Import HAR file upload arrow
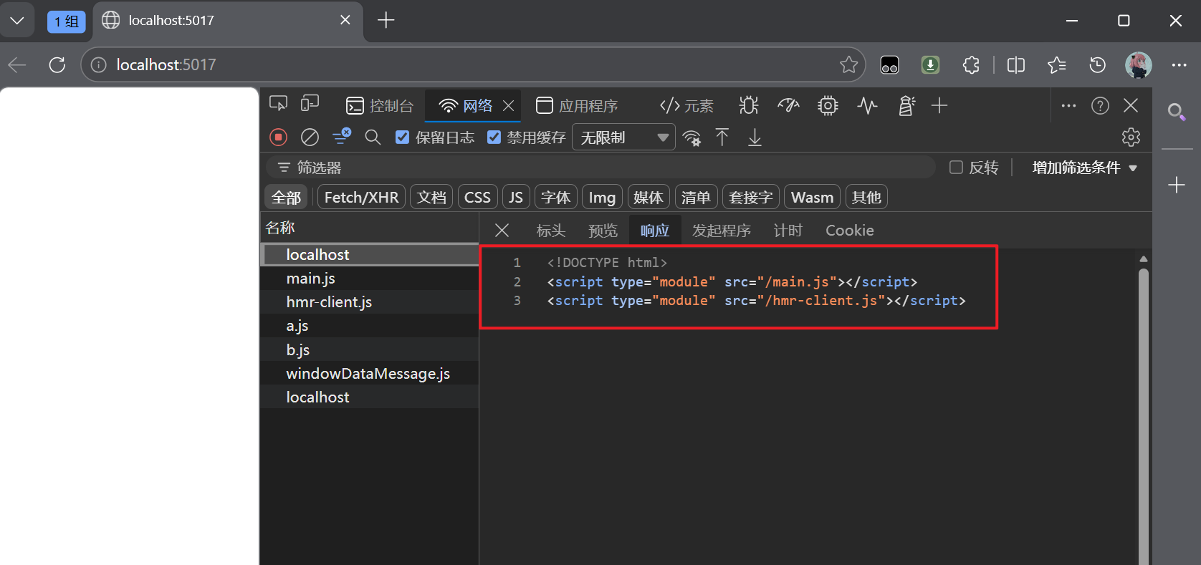This screenshot has height=565, width=1201. pos(722,137)
